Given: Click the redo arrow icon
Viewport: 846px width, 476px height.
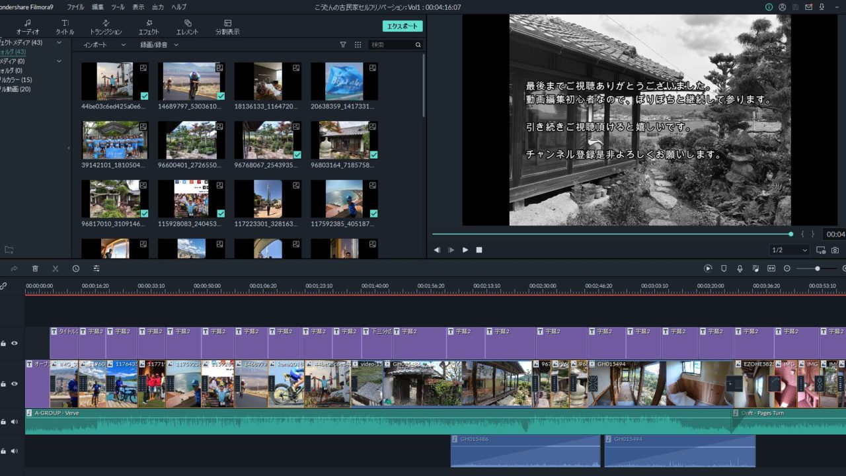Looking at the screenshot, I should (x=15, y=268).
